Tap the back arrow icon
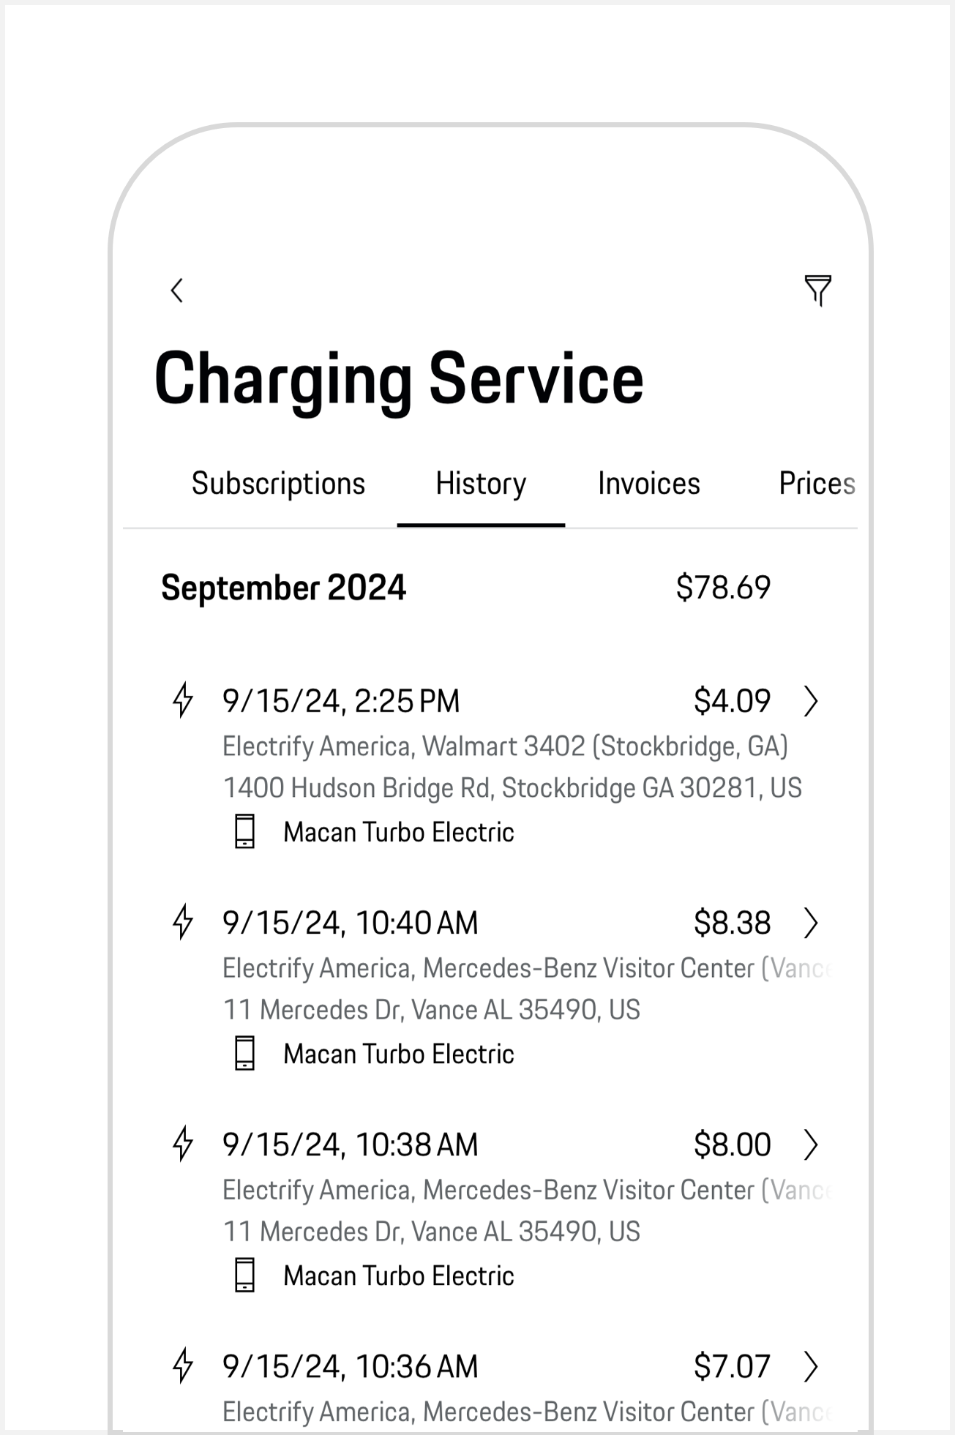 pyautogui.click(x=177, y=291)
